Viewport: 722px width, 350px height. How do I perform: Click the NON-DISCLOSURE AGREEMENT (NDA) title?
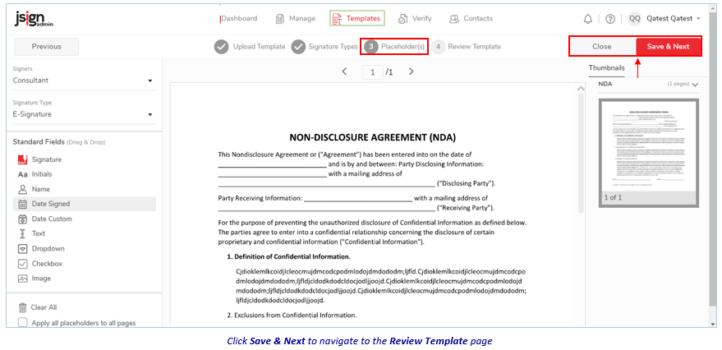(372, 138)
